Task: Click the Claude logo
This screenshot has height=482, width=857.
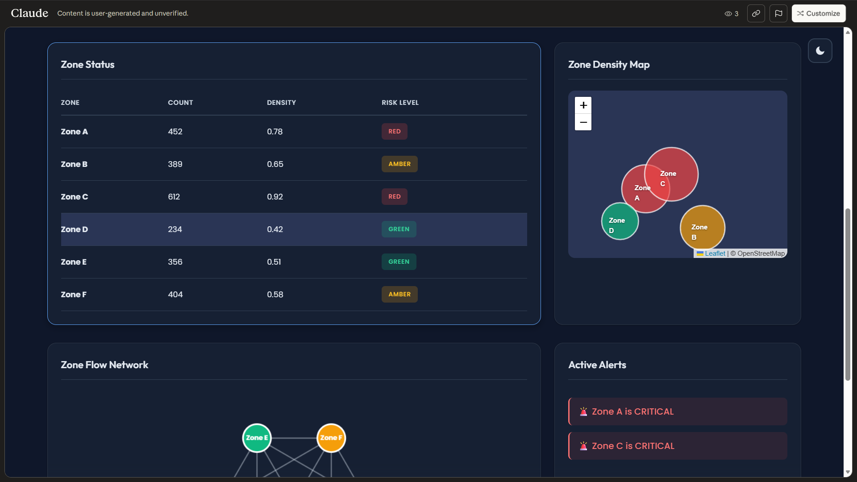Action: (29, 13)
